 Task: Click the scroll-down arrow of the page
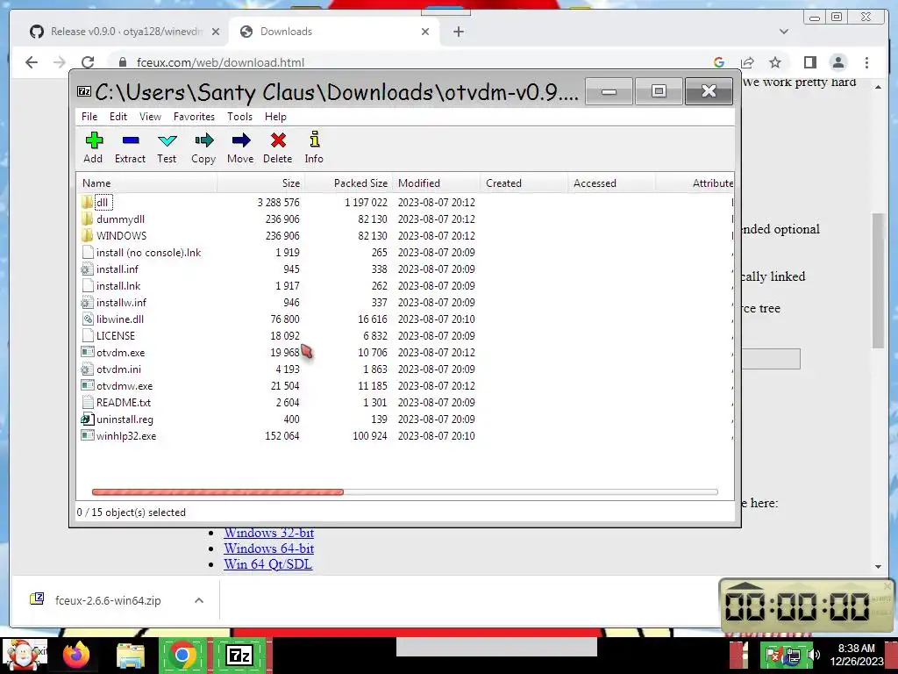click(879, 566)
